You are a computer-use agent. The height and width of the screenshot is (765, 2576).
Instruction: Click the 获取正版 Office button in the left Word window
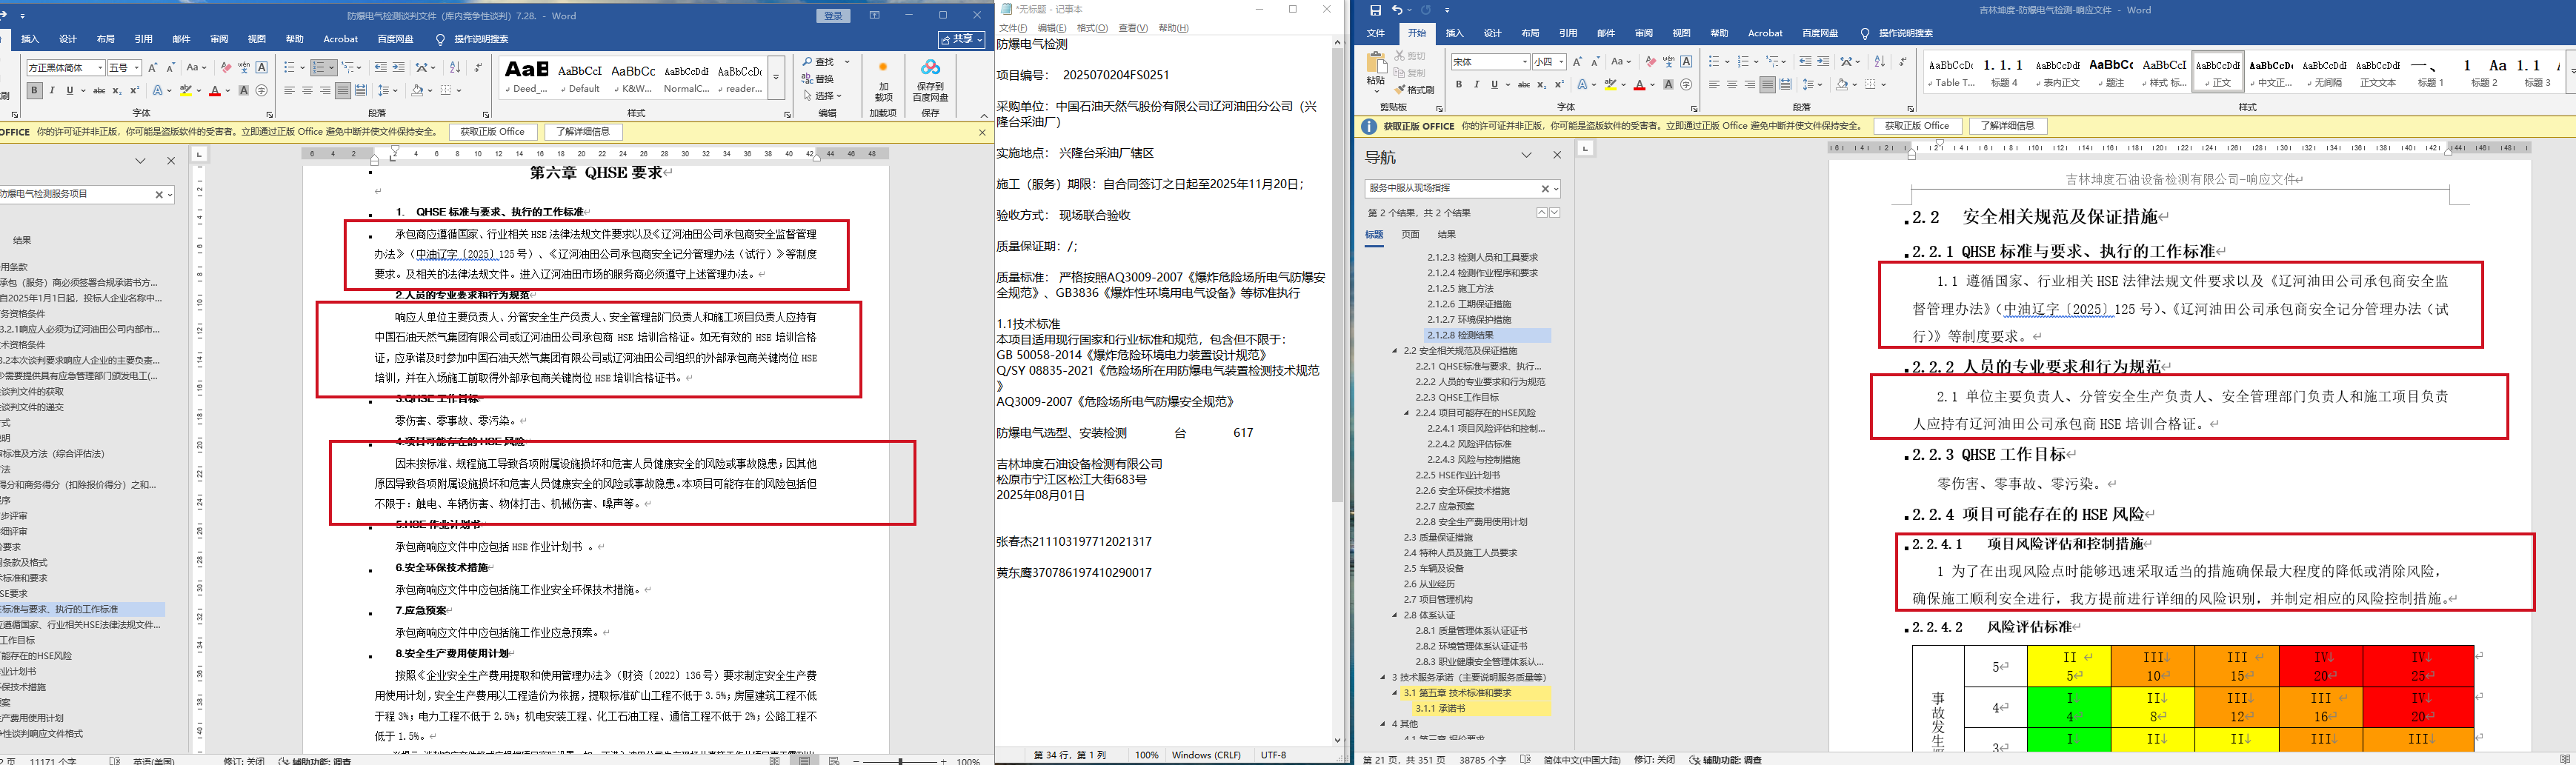(x=492, y=132)
